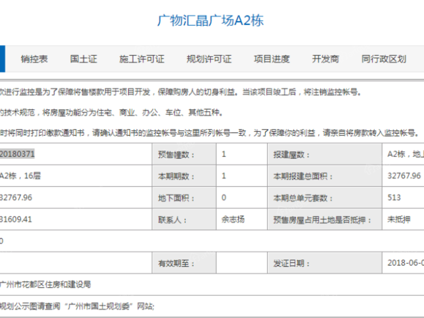
Task: View the 项目进度 tab
Action: pos(272,59)
